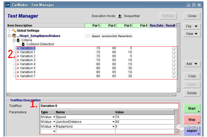Open Type dropdown in RadarHoriz row
This screenshot has height=137, width=207.
[54, 126]
